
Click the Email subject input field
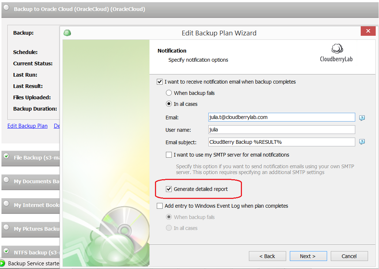coord(281,142)
